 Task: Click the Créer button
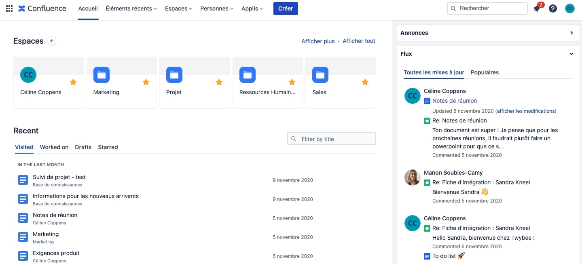(286, 8)
